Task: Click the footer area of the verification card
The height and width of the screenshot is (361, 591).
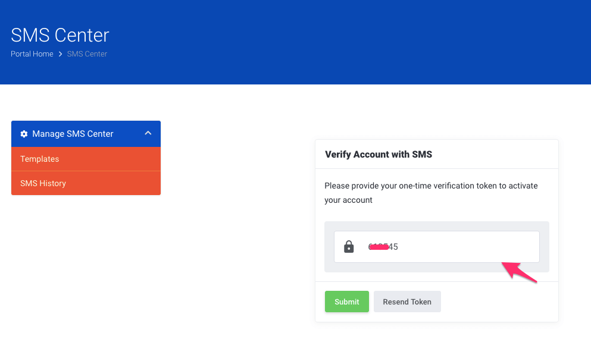Action: 437,302
